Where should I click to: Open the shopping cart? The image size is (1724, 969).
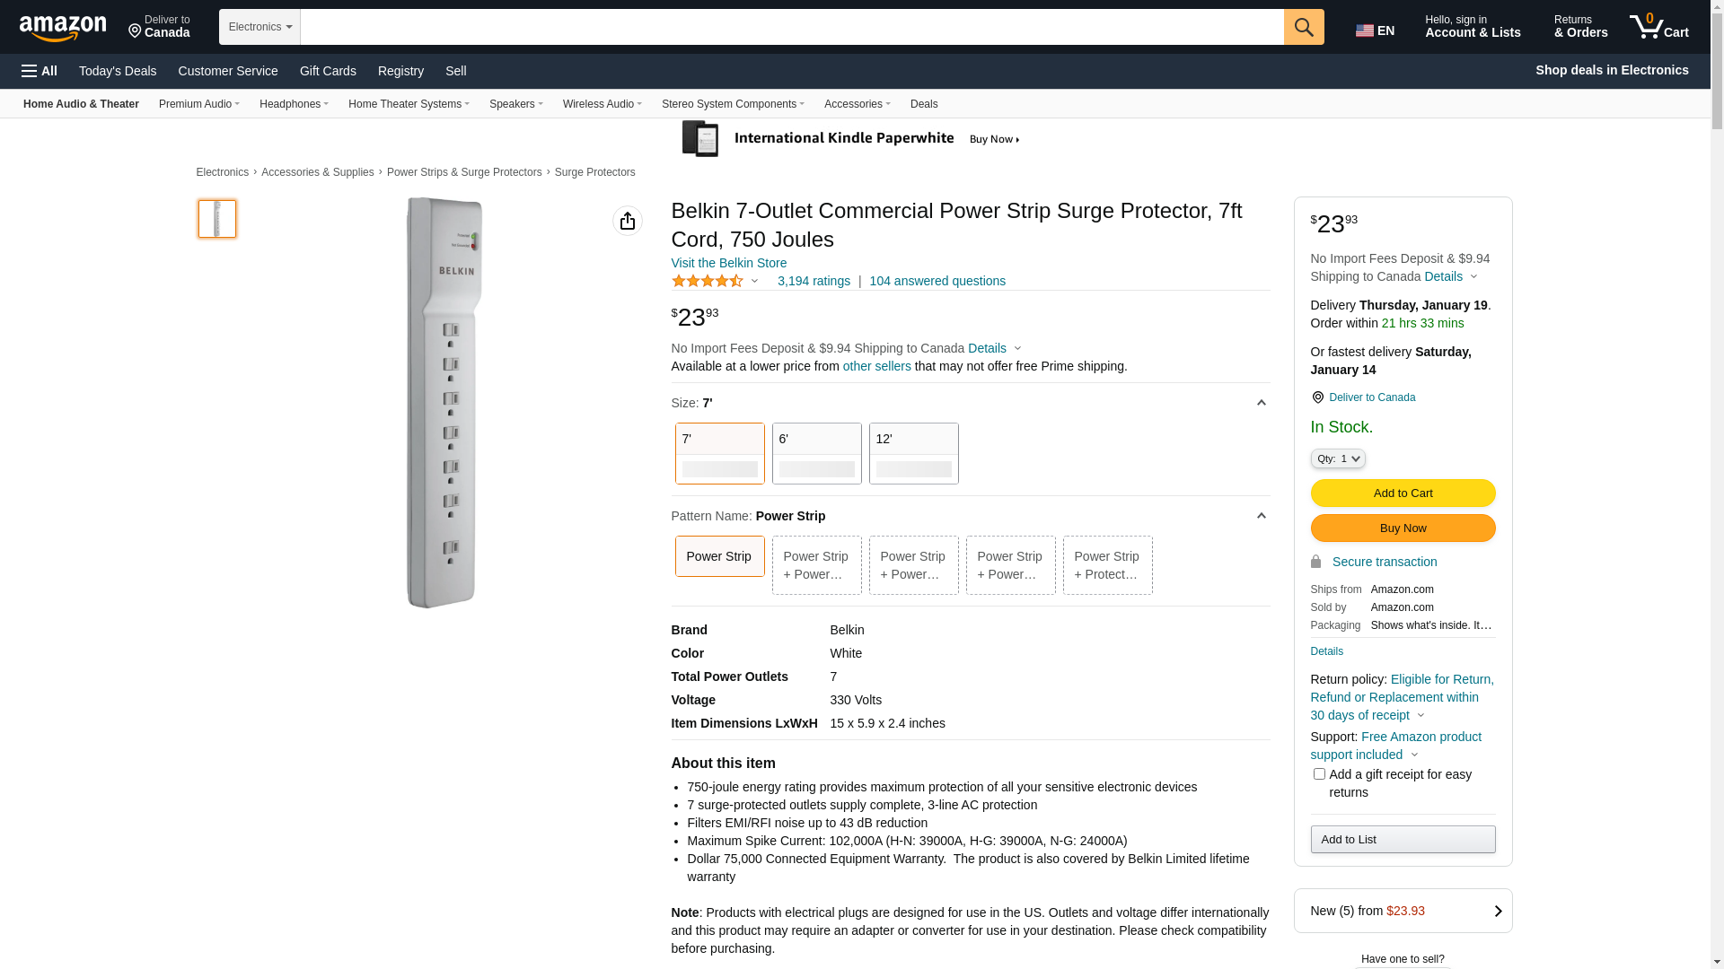click(x=1659, y=27)
